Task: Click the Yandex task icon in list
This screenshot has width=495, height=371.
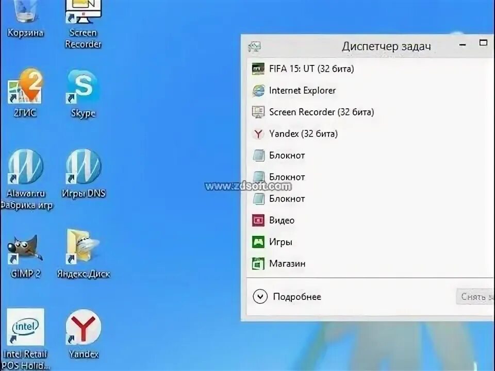Action: pos(258,134)
